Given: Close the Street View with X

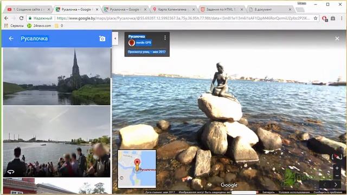Looking at the screenshot, I should pos(337,38).
